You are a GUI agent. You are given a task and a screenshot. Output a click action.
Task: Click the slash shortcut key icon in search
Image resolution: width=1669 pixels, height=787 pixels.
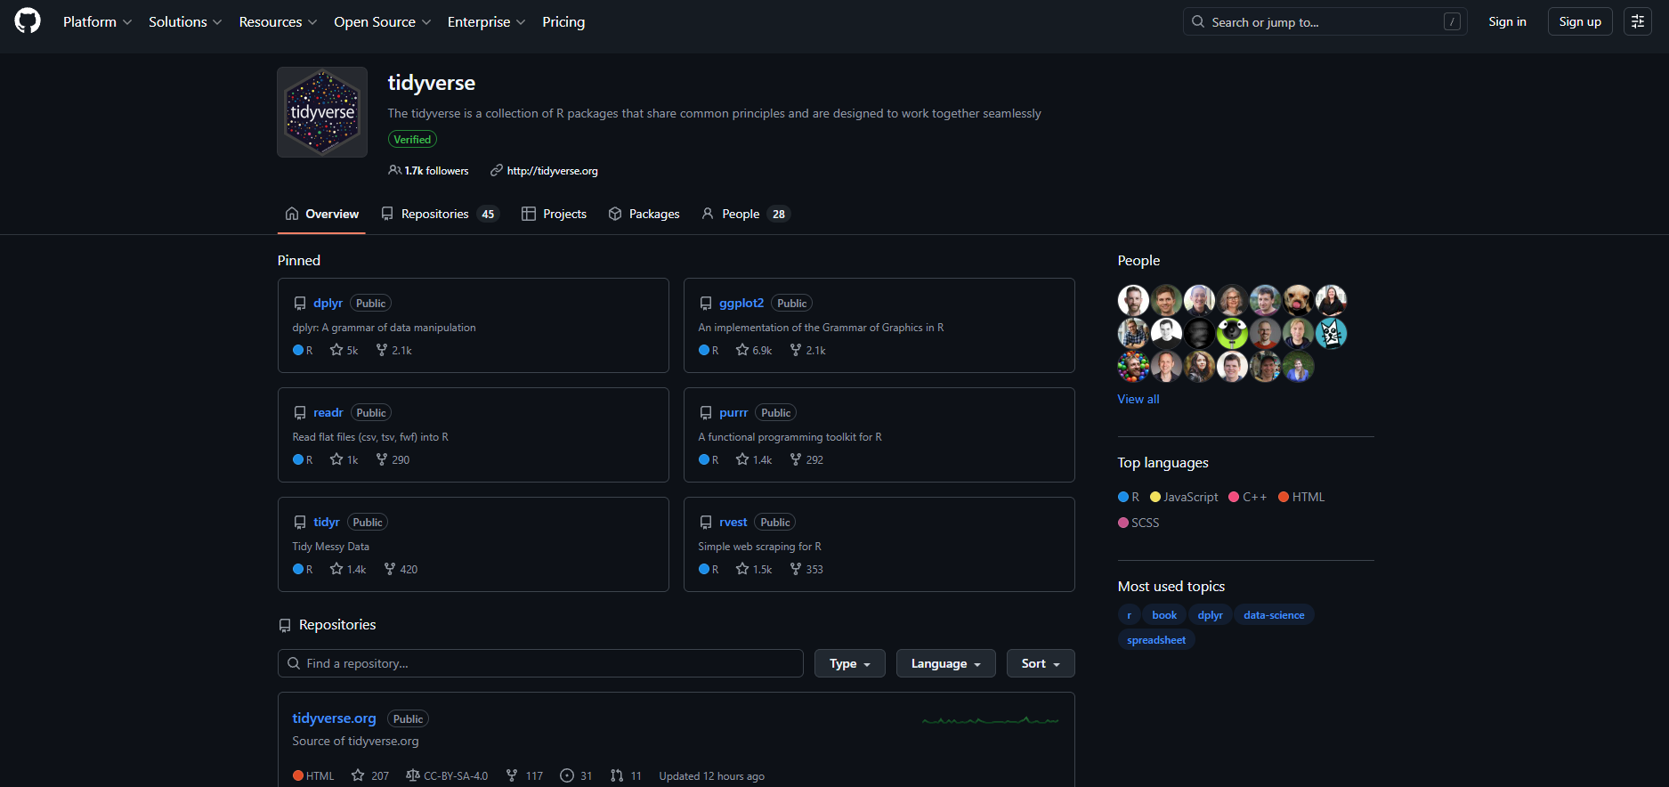coord(1452,21)
